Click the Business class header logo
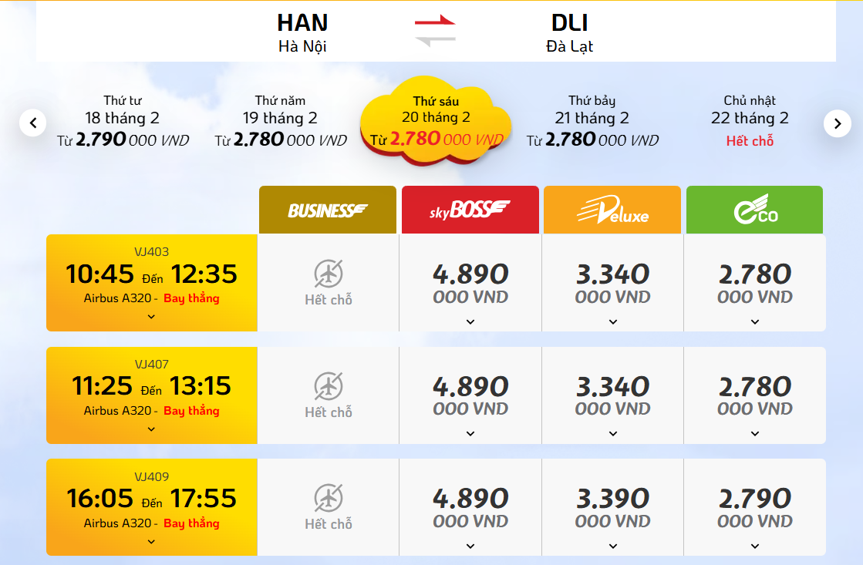863x565 pixels. [x=328, y=210]
